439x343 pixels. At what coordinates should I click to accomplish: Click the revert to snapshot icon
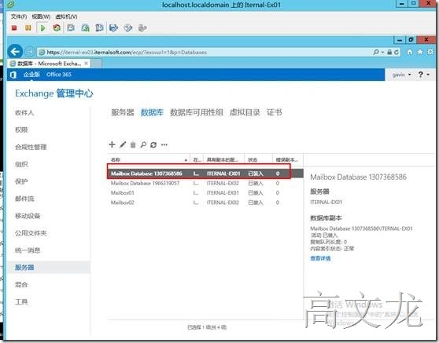click(x=85, y=27)
